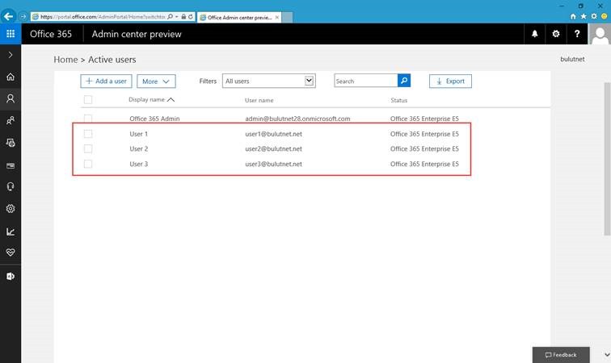This screenshot has width=611, height=363.
Task: Open Settings gear in sidebar
Action: [11, 209]
